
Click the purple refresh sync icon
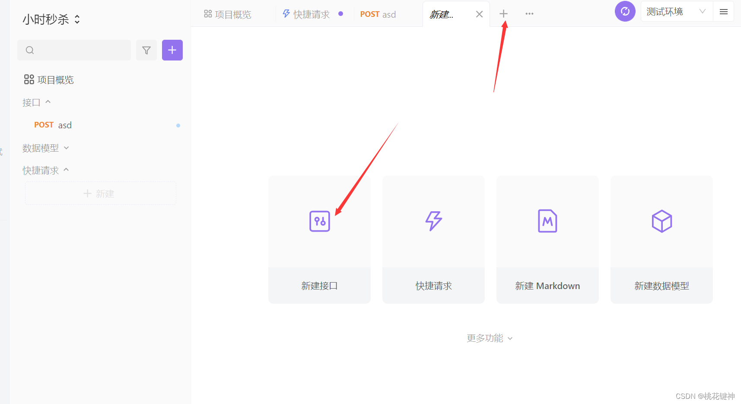pyautogui.click(x=625, y=11)
